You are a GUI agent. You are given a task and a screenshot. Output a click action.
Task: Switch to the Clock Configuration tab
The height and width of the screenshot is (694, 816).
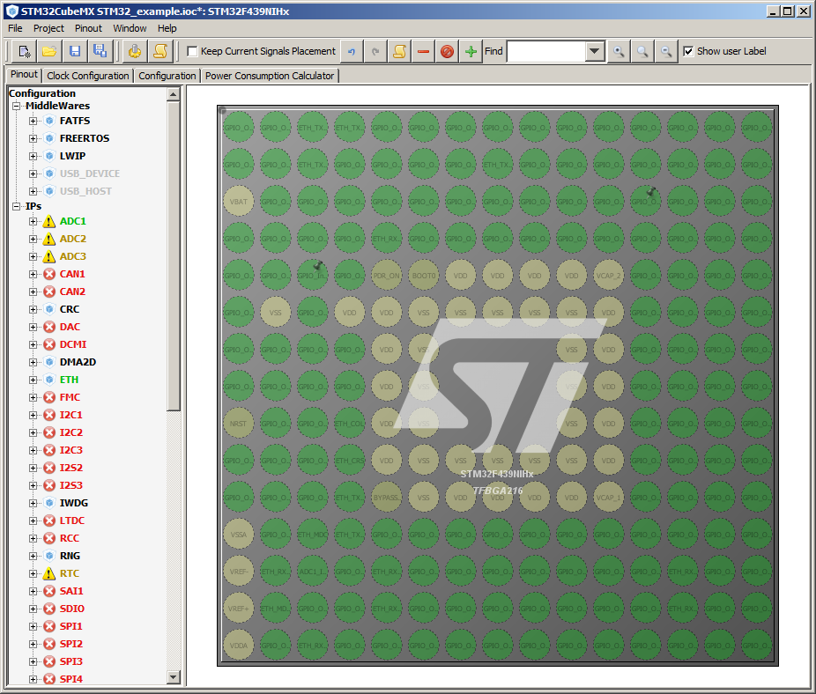[x=88, y=76]
